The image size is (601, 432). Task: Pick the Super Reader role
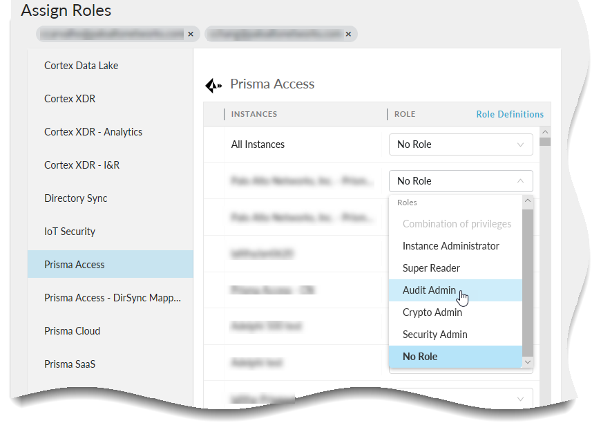pyautogui.click(x=431, y=268)
